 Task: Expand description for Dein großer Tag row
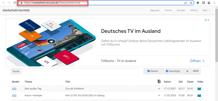159,89
